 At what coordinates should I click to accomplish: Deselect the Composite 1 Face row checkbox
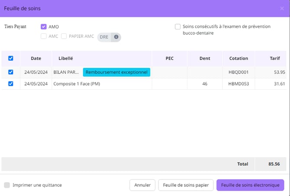pos(11,84)
